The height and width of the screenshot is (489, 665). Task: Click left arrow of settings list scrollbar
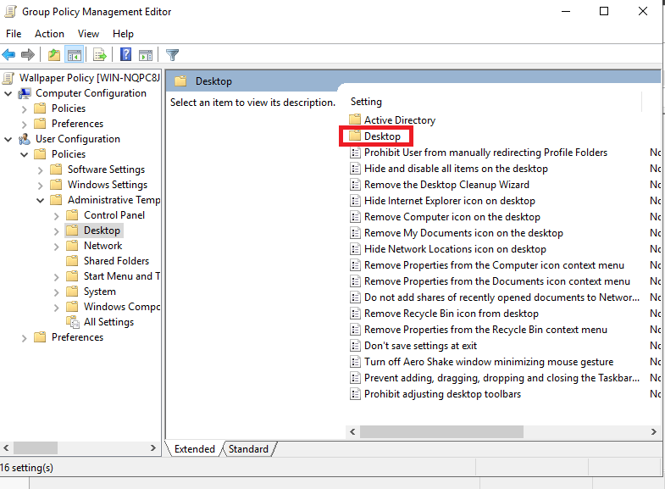coord(352,431)
